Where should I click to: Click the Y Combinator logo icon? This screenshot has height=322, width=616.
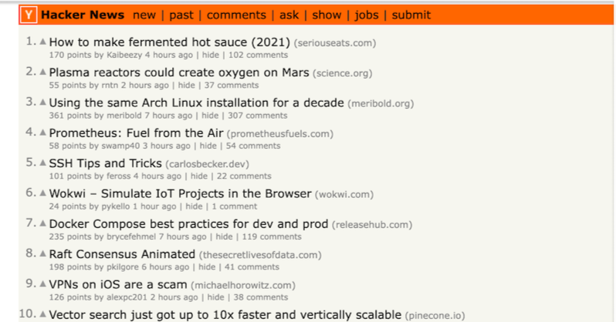coord(29,15)
